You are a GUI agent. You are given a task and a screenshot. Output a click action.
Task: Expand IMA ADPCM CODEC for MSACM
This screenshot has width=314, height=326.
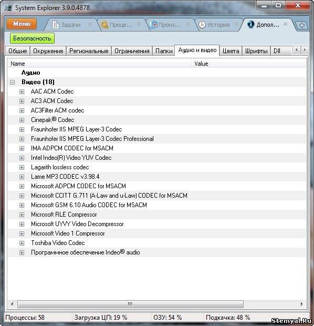(22, 148)
